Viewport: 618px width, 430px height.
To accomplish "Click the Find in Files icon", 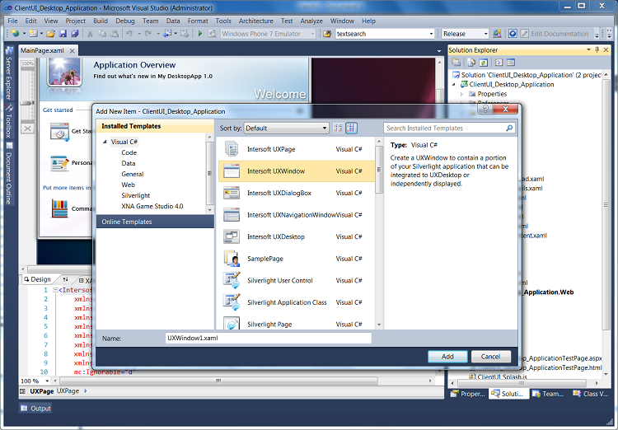I will [x=327, y=34].
